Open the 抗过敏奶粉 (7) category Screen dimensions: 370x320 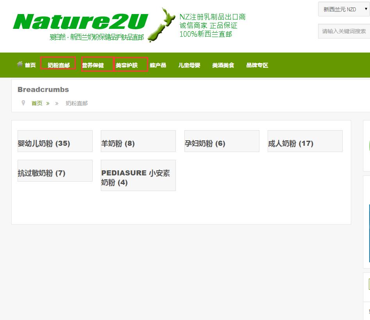coord(55,171)
